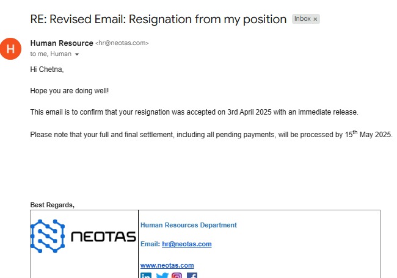Screen dimensions: 397x278
Task: Open the LinkedIn icon in signature
Action: 147,276
